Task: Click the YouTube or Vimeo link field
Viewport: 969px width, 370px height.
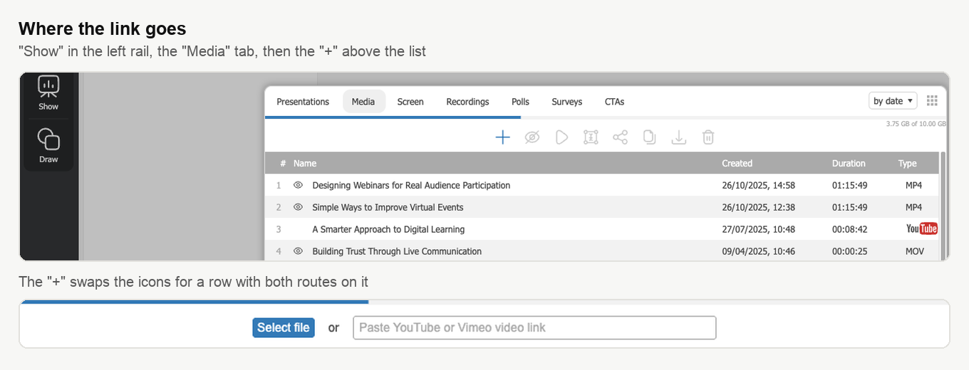Action: pos(534,327)
